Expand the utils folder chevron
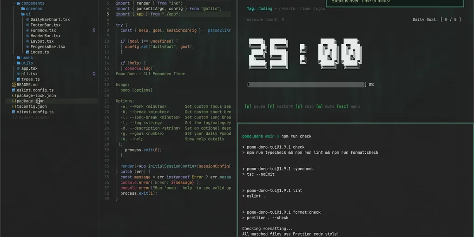The width and height of the screenshot is (474, 237). tap(14, 63)
